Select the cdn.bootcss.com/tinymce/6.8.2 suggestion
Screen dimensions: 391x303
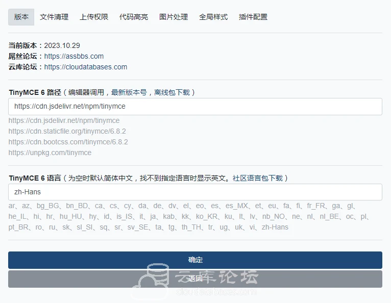(x=68, y=142)
